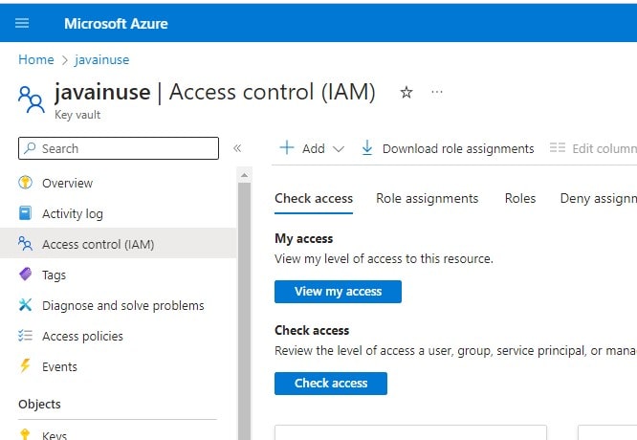Click the Edit columns grid icon
637x440 pixels.
point(558,147)
